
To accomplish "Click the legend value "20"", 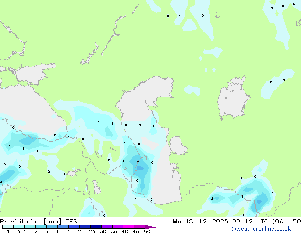I will 81,231.
